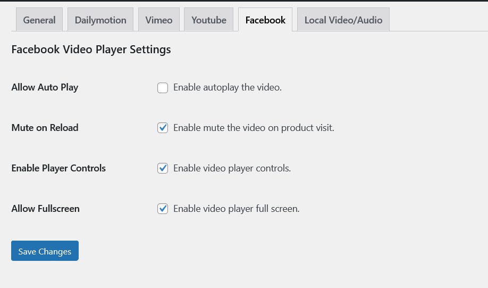Switch to the Dailymotion tab
Viewport: 488px width, 288px height.
coord(100,20)
